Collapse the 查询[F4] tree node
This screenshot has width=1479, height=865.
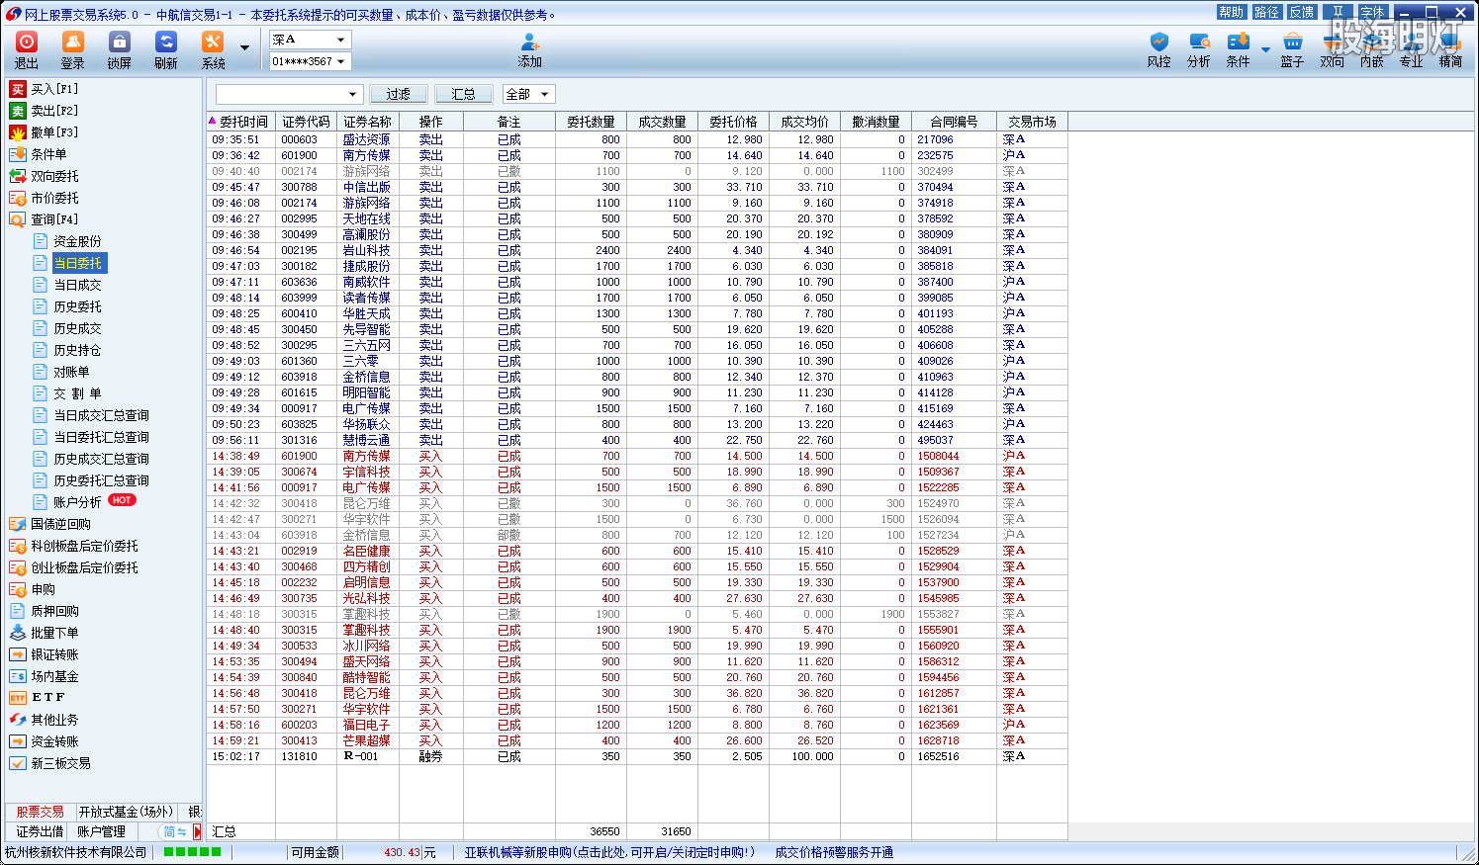click(x=45, y=219)
